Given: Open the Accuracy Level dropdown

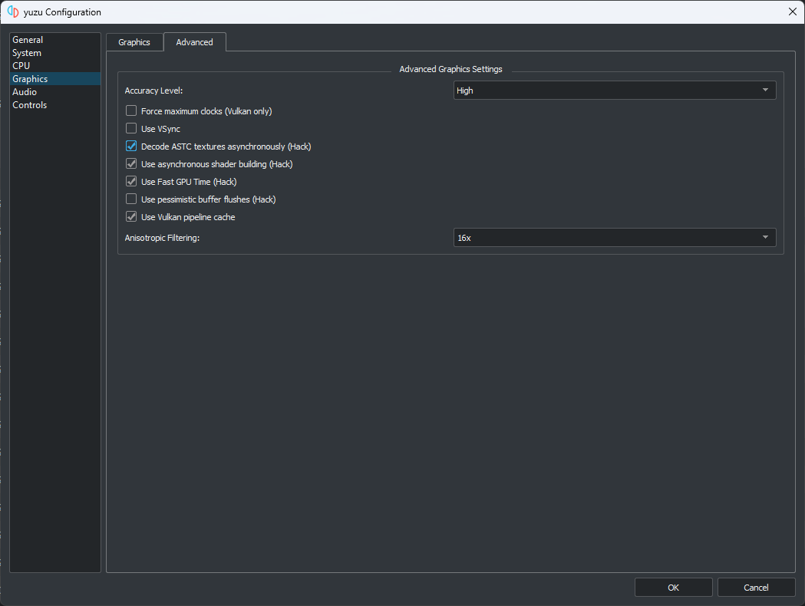Looking at the screenshot, I should 615,91.
